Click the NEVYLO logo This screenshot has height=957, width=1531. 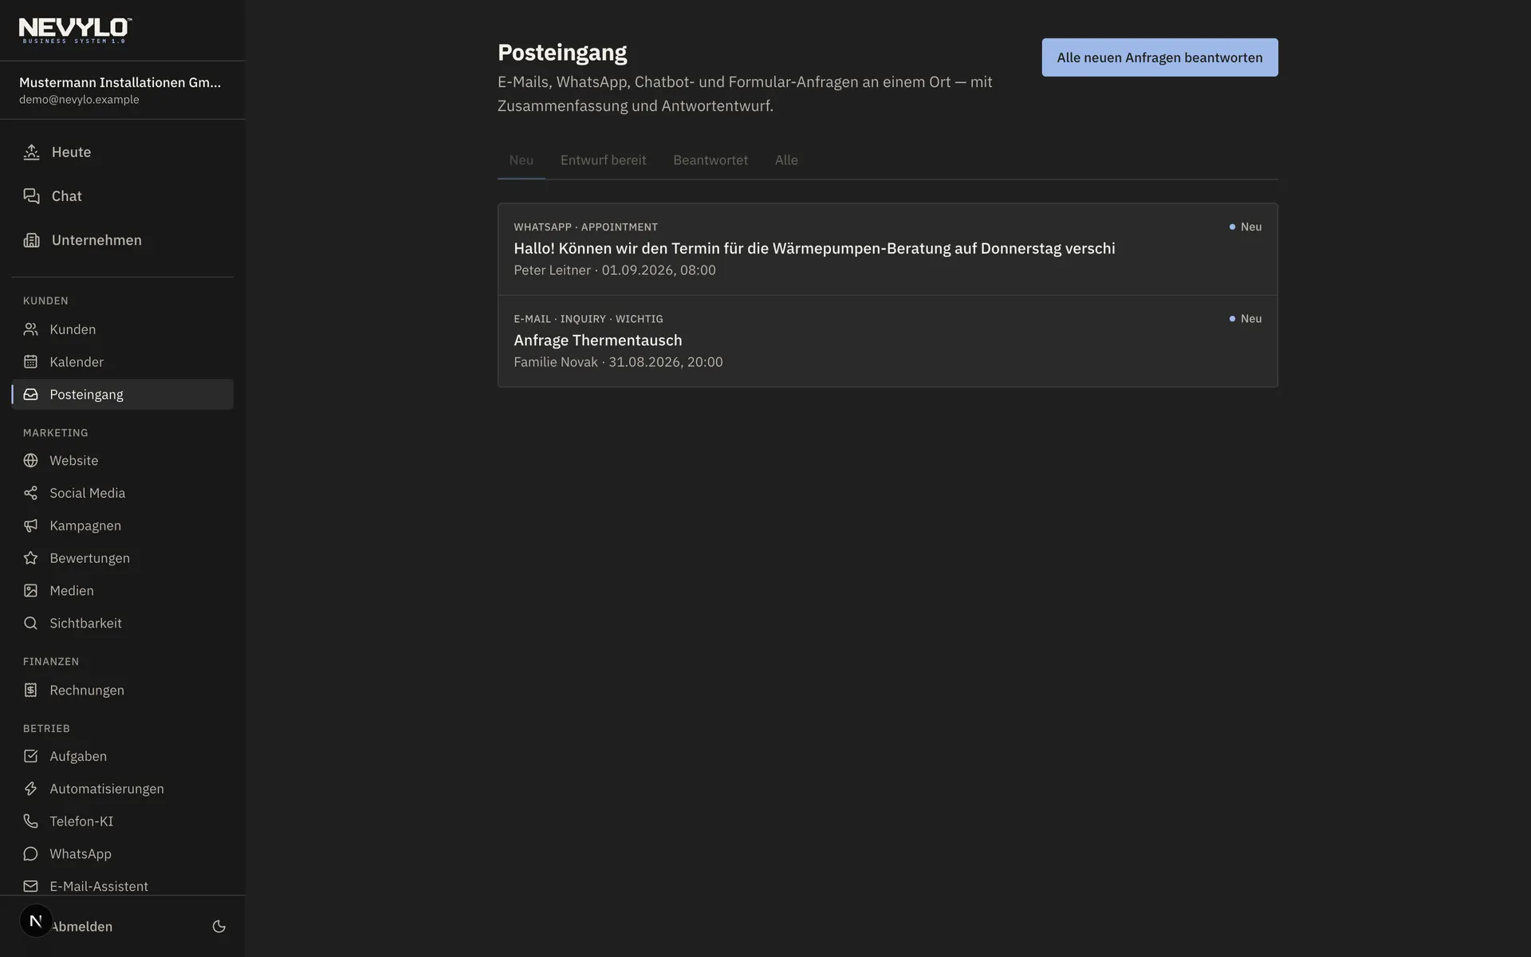(x=76, y=30)
